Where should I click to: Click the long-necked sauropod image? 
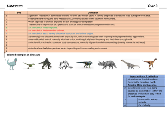[x=130, y=64]
